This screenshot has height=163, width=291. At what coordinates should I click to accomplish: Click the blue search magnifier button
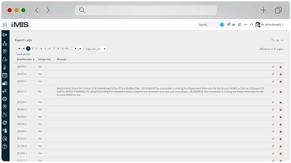tap(222, 25)
